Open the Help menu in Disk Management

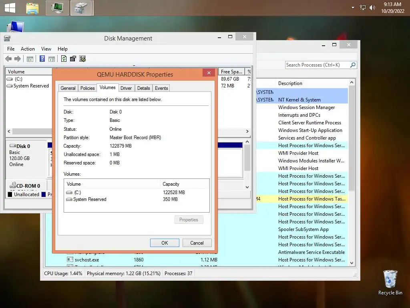[x=62, y=49]
